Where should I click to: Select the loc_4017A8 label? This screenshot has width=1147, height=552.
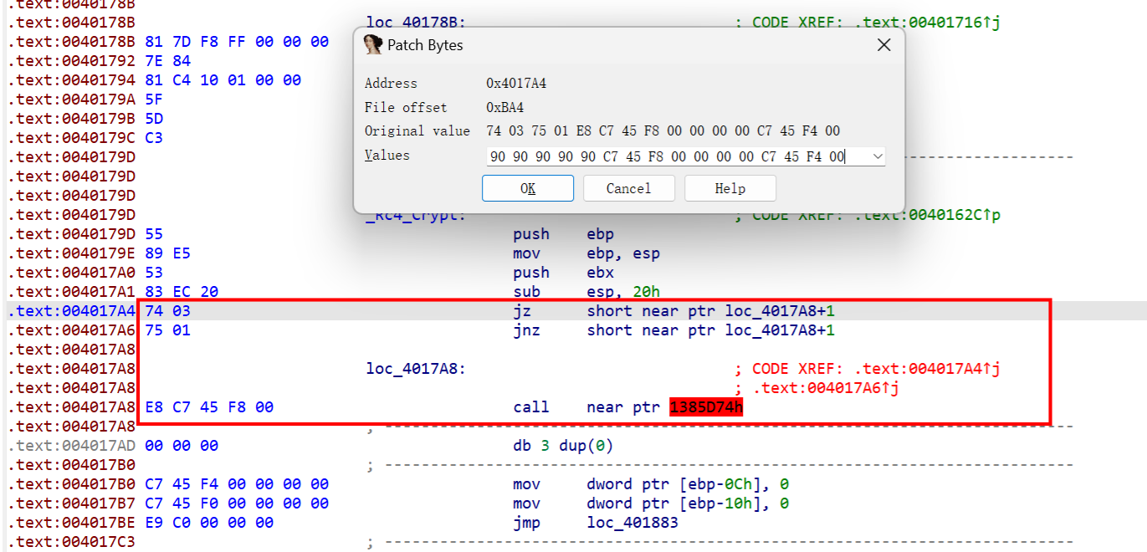(x=416, y=369)
